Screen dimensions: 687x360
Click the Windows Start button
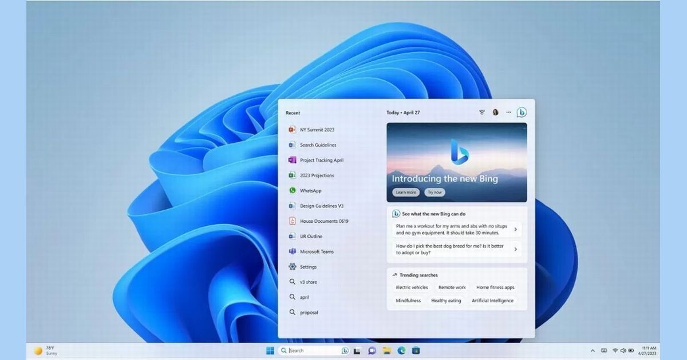click(270, 350)
